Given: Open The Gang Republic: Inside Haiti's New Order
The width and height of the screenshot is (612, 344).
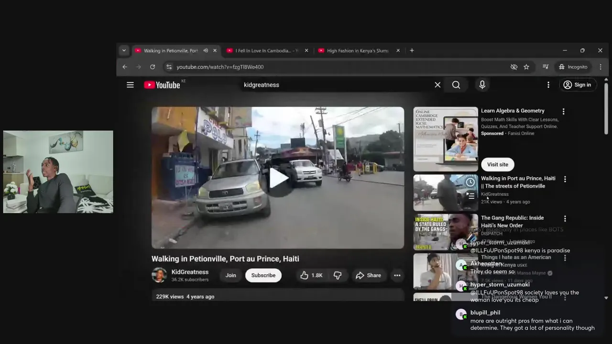Looking at the screenshot, I should [x=513, y=222].
